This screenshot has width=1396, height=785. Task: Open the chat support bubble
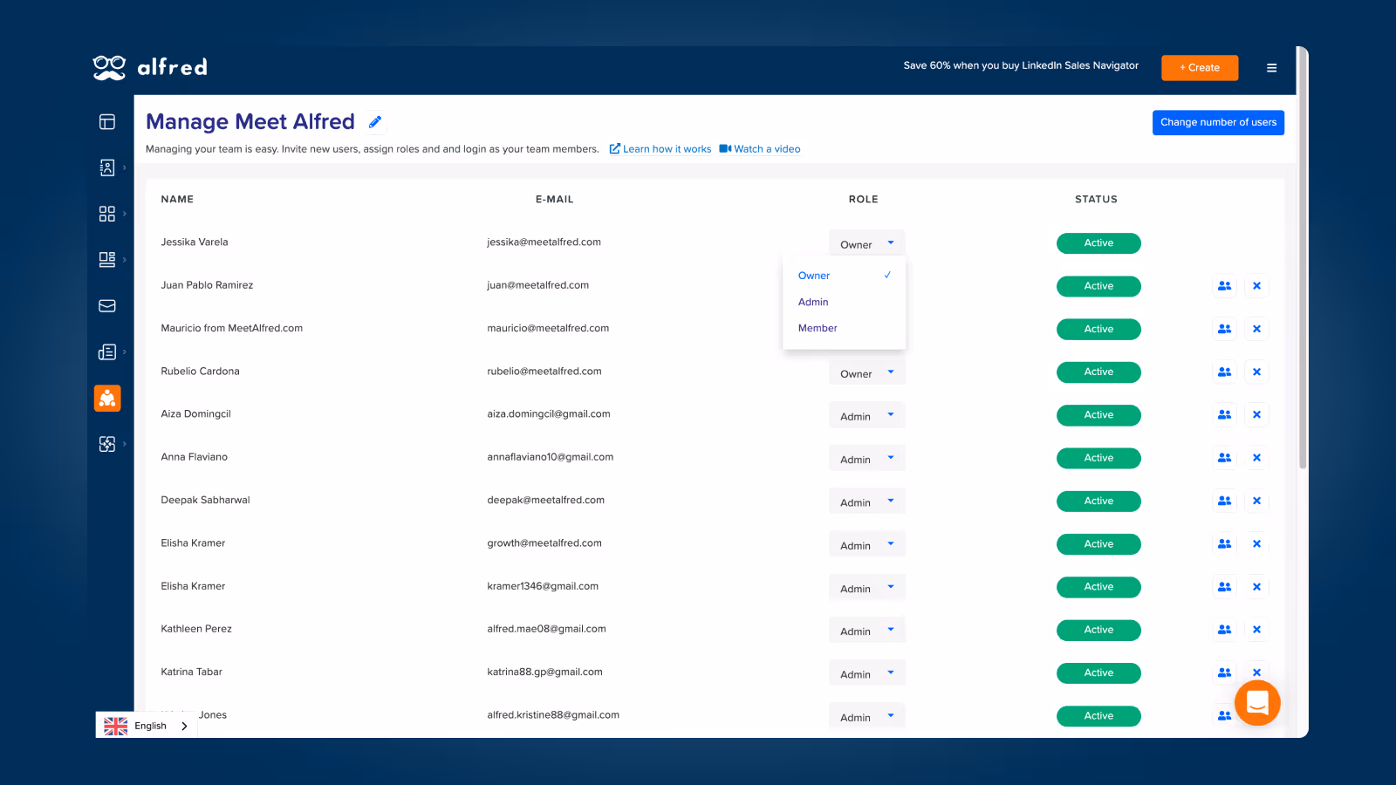point(1257,702)
